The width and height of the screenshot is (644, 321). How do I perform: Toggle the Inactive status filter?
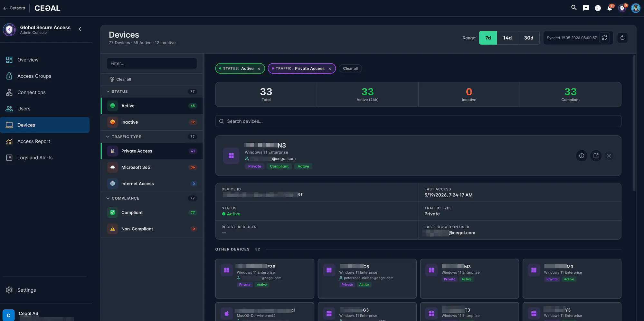[152, 122]
